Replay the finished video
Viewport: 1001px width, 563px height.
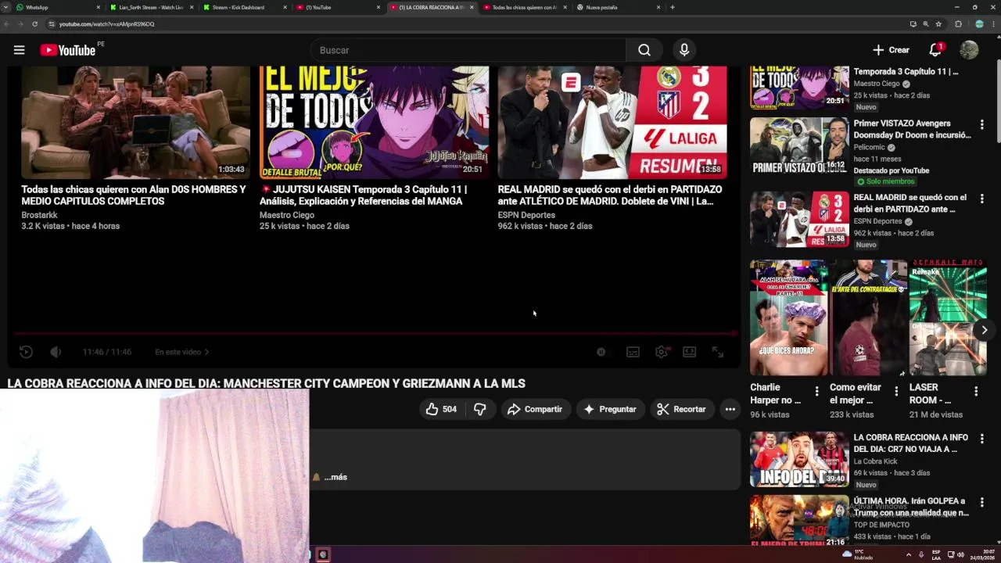(26, 352)
